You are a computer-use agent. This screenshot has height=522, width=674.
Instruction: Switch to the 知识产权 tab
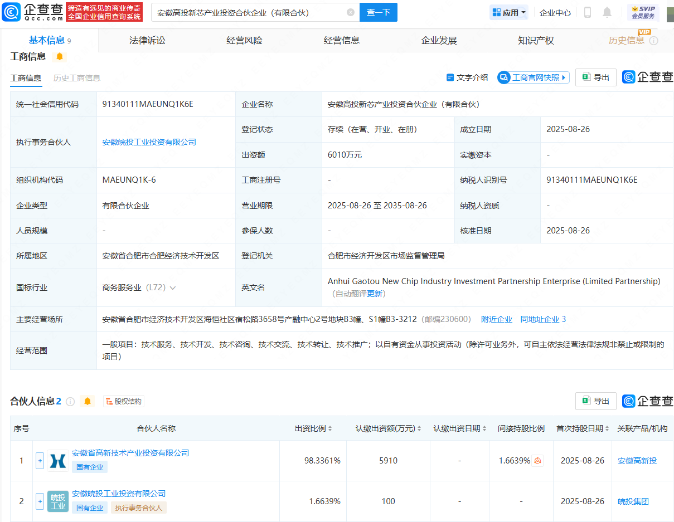[536, 40]
